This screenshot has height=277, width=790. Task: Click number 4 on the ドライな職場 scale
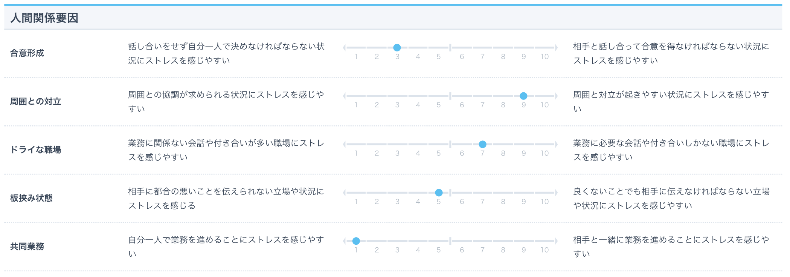click(x=418, y=154)
